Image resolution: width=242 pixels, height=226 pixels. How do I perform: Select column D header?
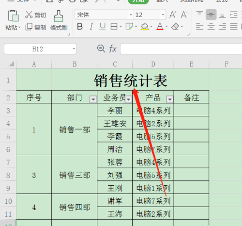point(153,64)
